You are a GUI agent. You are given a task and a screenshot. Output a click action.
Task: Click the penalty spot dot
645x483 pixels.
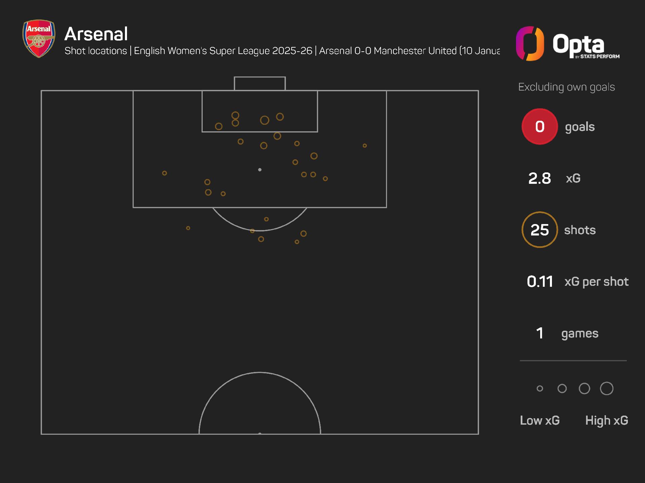(260, 170)
